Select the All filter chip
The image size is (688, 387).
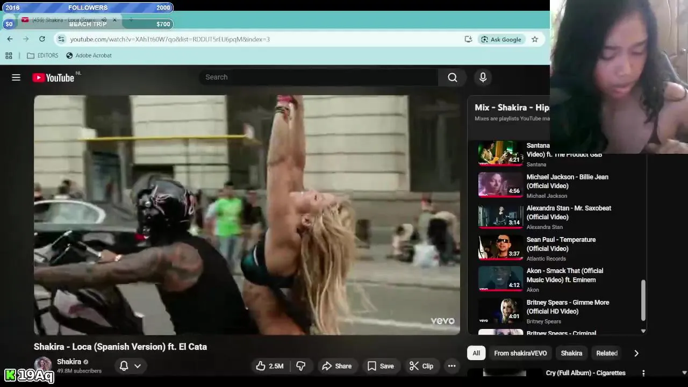coord(476,353)
